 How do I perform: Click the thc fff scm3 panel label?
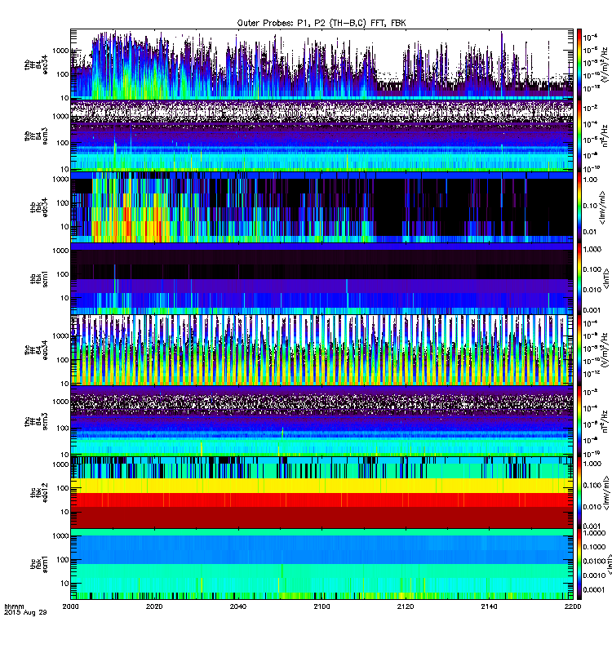pos(36,421)
